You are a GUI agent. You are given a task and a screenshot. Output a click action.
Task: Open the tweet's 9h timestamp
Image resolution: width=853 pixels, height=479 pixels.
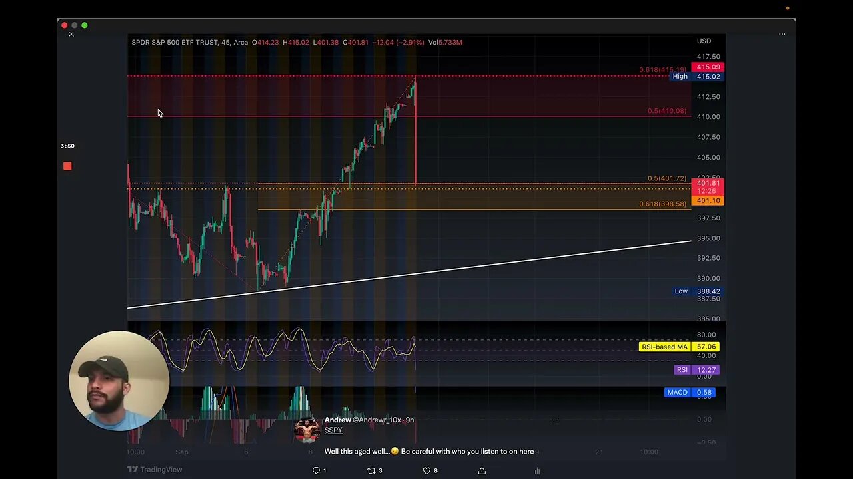point(410,420)
